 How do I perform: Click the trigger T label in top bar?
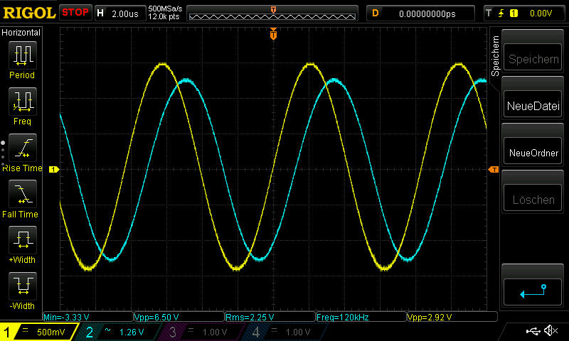pyautogui.click(x=489, y=13)
